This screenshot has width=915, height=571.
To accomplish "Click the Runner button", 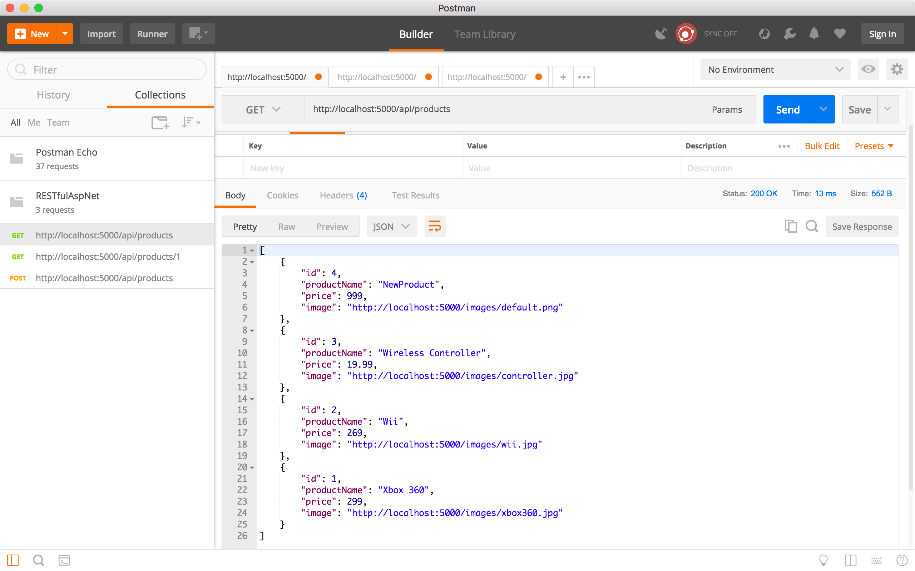I will point(152,34).
